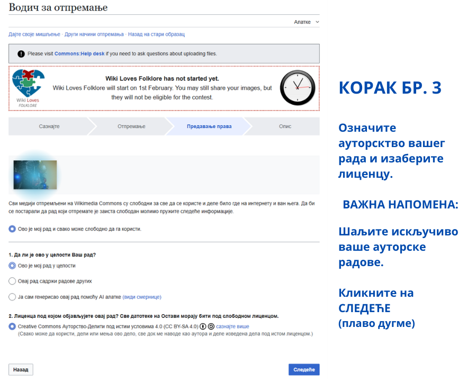Select 'Овај рад садржи радове других' option

pyautogui.click(x=12, y=281)
